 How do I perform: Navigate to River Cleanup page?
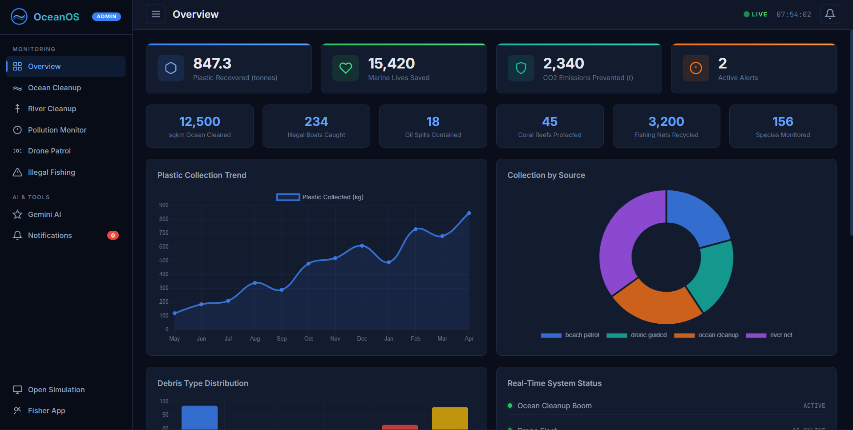pyautogui.click(x=65, y=109)
